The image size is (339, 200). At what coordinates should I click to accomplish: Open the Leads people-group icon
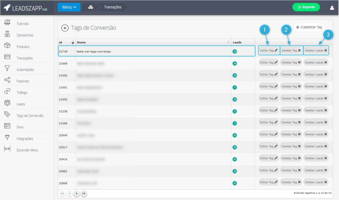(x=7, y=103)
